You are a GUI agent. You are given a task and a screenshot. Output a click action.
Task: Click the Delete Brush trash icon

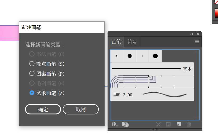click(x=189, y=124)
